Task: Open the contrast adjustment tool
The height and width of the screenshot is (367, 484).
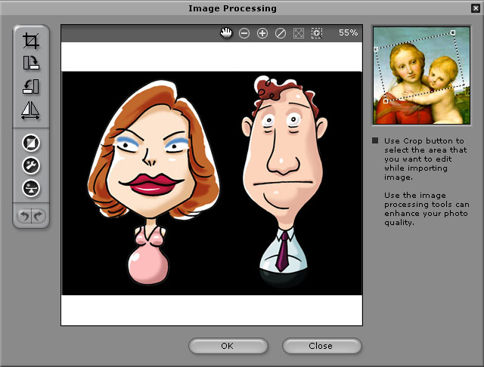Action: point(31,143)
